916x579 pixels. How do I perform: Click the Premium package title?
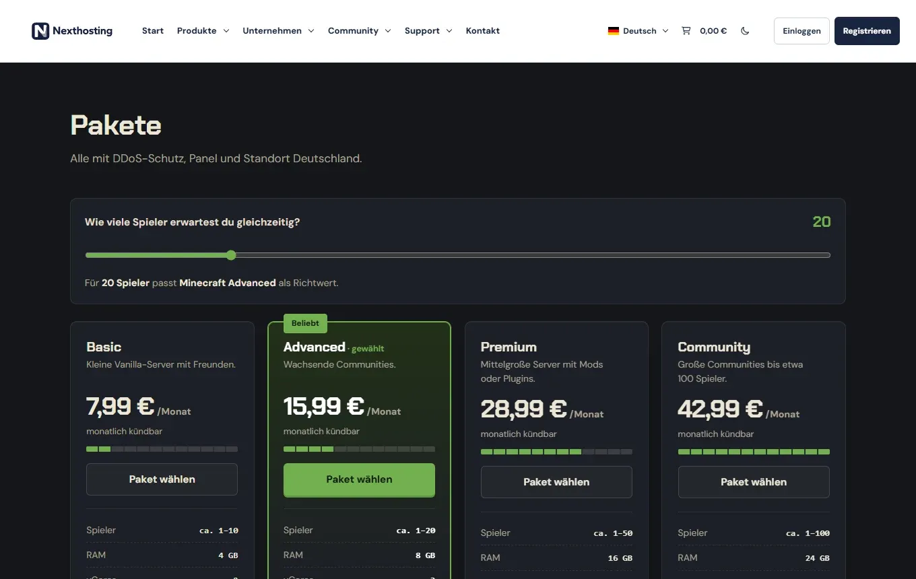pyautogui.click(x=509, y=347)
